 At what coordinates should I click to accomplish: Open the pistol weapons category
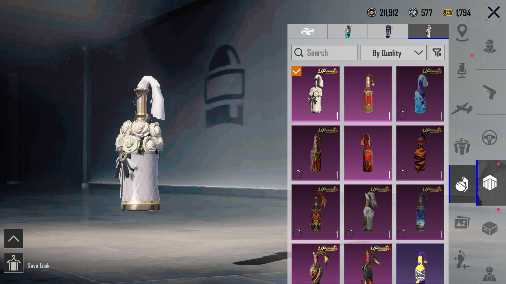pyautogui.click(x=490, y=92)
